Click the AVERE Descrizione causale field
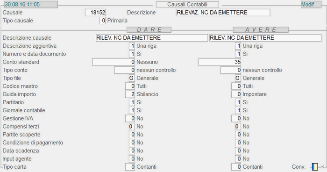Viewport: 327px width, 172px height. tap(265, 38)
